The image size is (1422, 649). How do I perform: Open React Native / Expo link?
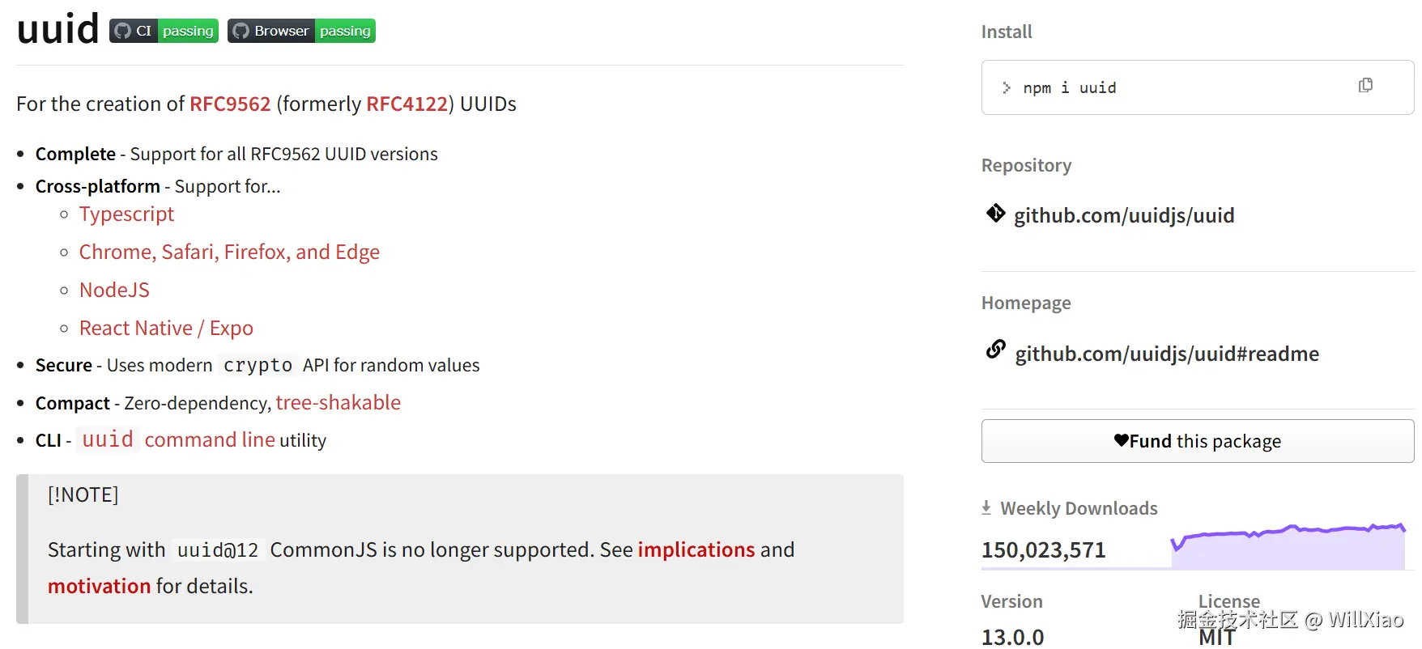point(166,329)
